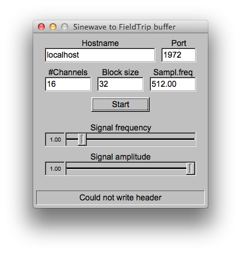The height and width of the screenshot is (254, 241).
Task: Select the Port field showing 1972
Action: tap(179, 55)
